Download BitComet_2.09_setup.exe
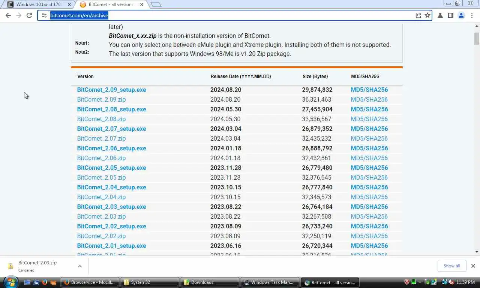 111,90
